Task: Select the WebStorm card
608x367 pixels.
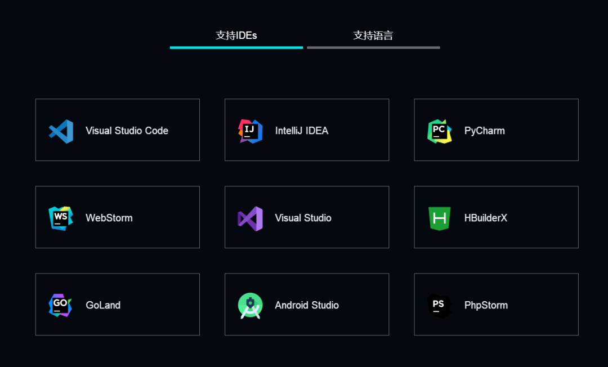Action: 117,217
